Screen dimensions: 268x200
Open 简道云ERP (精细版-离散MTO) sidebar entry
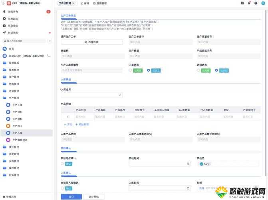26,56
